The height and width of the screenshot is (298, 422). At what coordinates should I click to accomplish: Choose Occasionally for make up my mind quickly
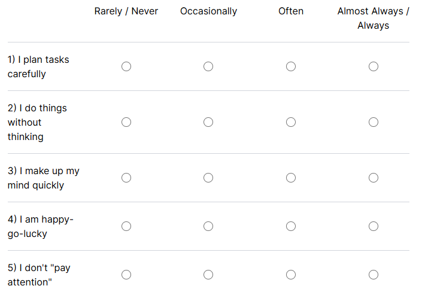click(x=208, y=178)
